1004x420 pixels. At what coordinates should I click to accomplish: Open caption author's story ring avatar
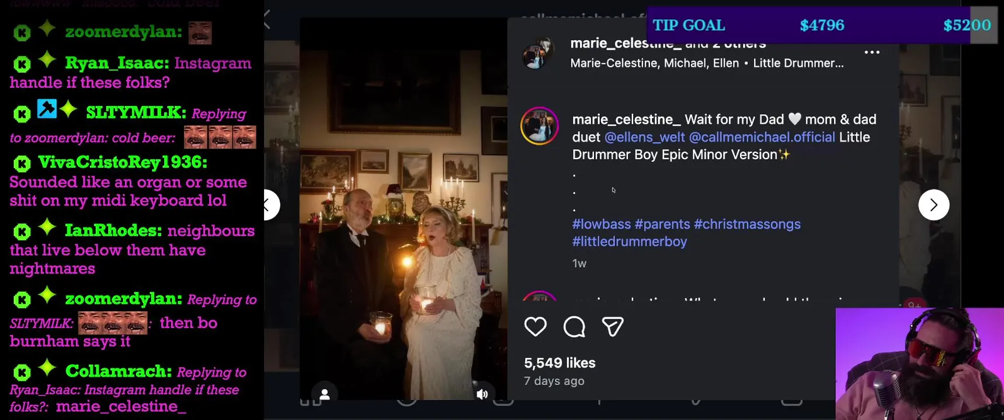point(539,126)
